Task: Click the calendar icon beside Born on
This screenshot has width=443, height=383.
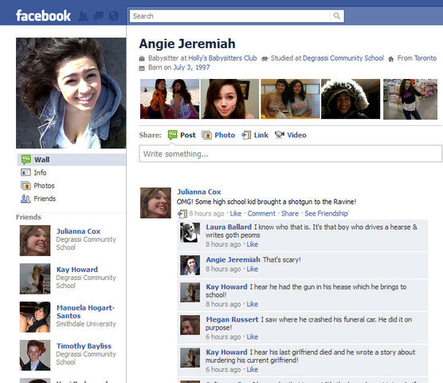Action: click(142, 68)
